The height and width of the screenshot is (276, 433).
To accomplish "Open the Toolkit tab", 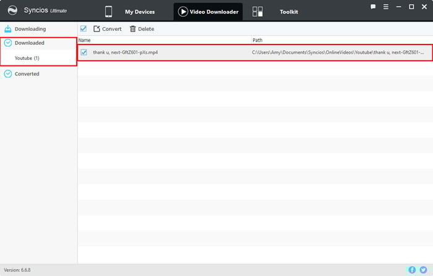I will point(289,12).
